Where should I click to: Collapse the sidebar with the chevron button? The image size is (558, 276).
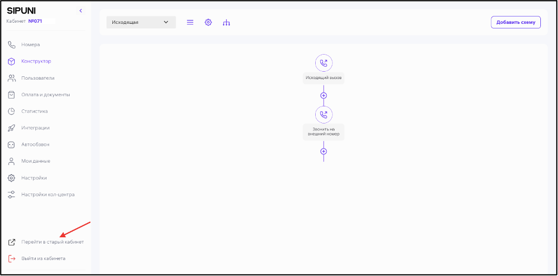pos(81,11)
